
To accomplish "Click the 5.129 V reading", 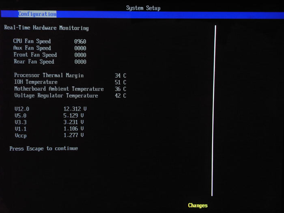I will (73, 115).
